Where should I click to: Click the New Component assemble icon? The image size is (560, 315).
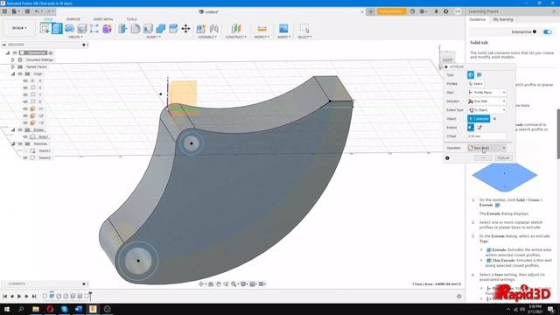pyautogui.click(x=201, y=29)
